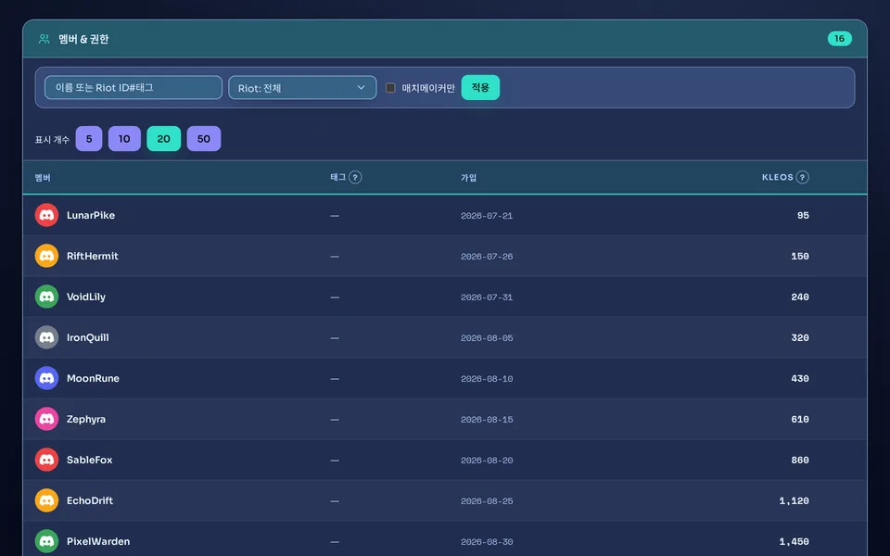Click SableFox's red Discord avatar

click(46, 461)
